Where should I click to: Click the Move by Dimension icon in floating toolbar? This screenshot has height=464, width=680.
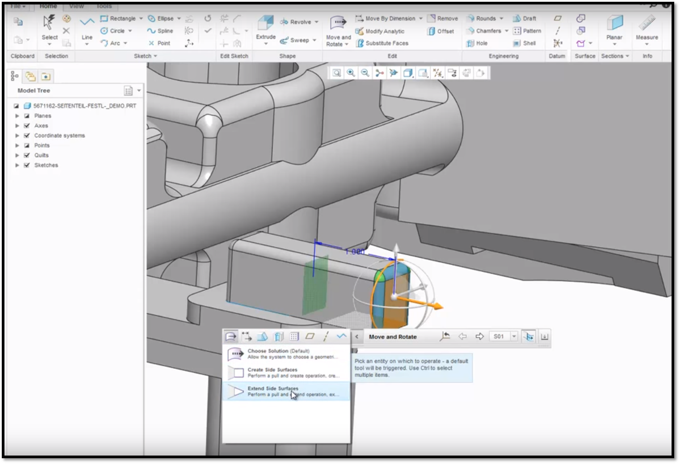pos(247,336)
